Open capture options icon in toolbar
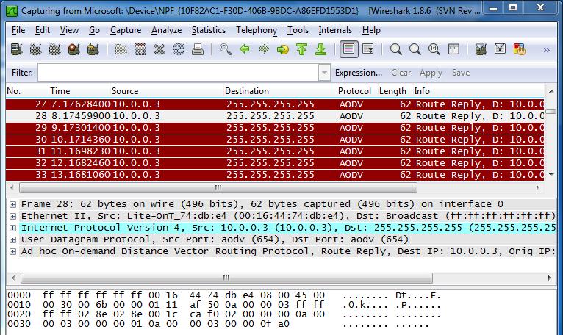The image size is (563, 335). 35,49
